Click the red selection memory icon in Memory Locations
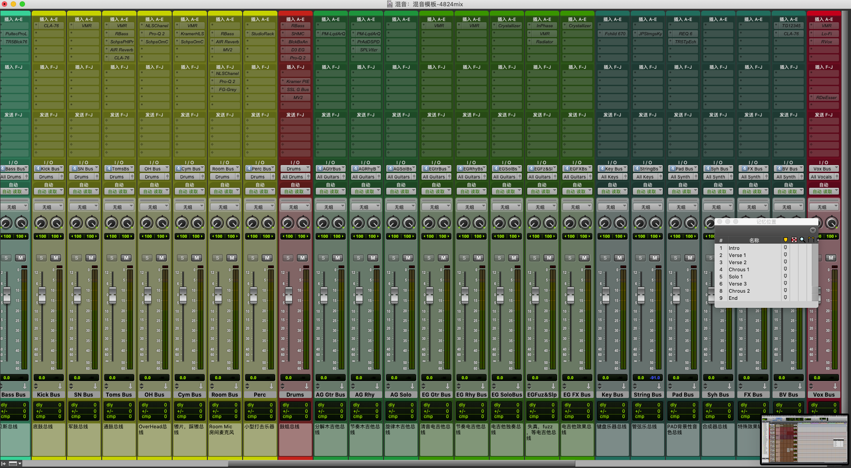Image resolution: width=851 pixels, height=468 pixels. pos(794,240)
